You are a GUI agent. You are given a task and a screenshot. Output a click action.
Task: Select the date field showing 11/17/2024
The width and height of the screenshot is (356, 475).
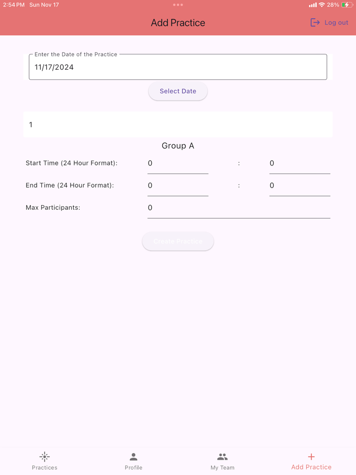178,67
